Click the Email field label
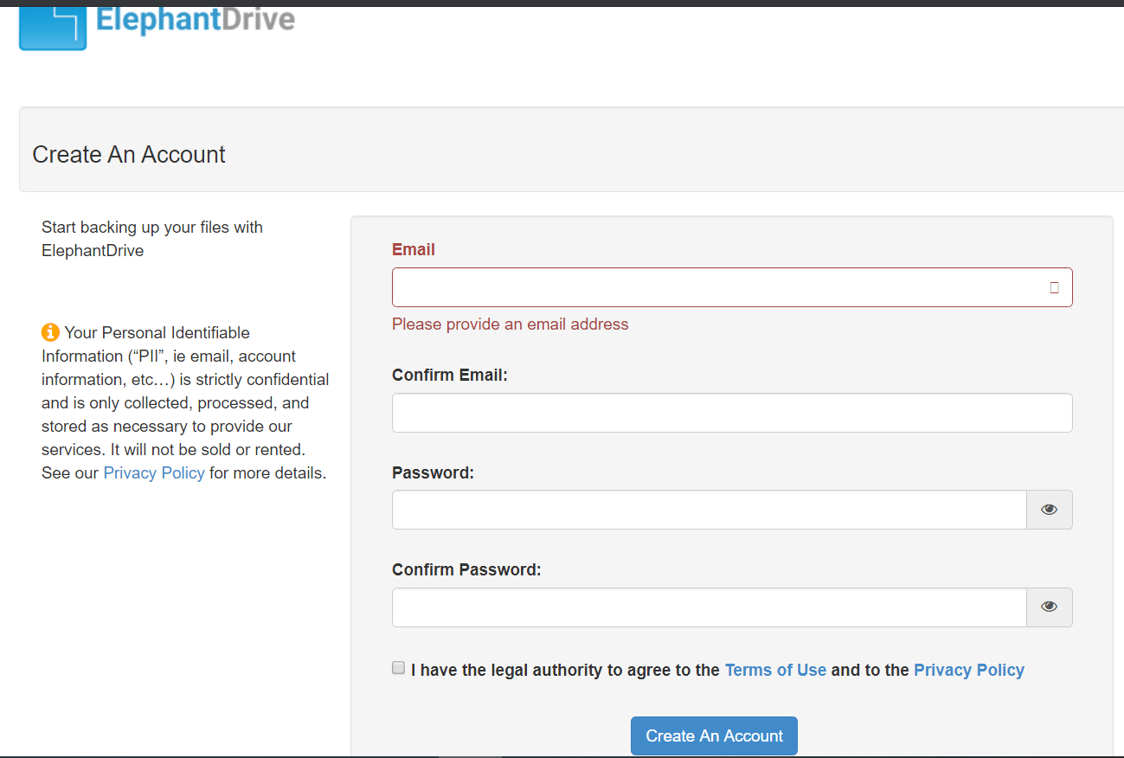Screen dimensions: 1124x758 point(413,249)
